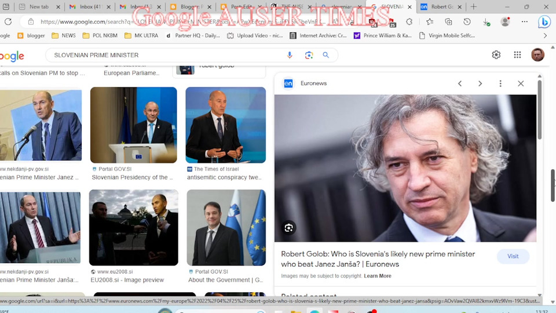Open Bing chat sidebar icon
The image size is (556, 313).
pos(544,21)
